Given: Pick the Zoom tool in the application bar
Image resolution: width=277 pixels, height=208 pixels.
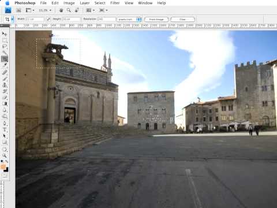Looking at the screenshot, I should tap(69, 10).
